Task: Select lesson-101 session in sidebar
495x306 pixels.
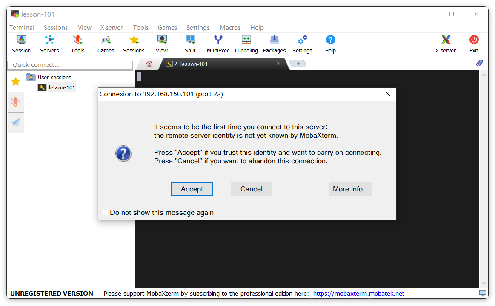Action: 62,88
